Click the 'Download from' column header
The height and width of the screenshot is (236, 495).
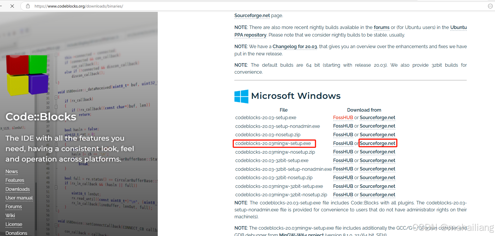click(x=364, y=110)
